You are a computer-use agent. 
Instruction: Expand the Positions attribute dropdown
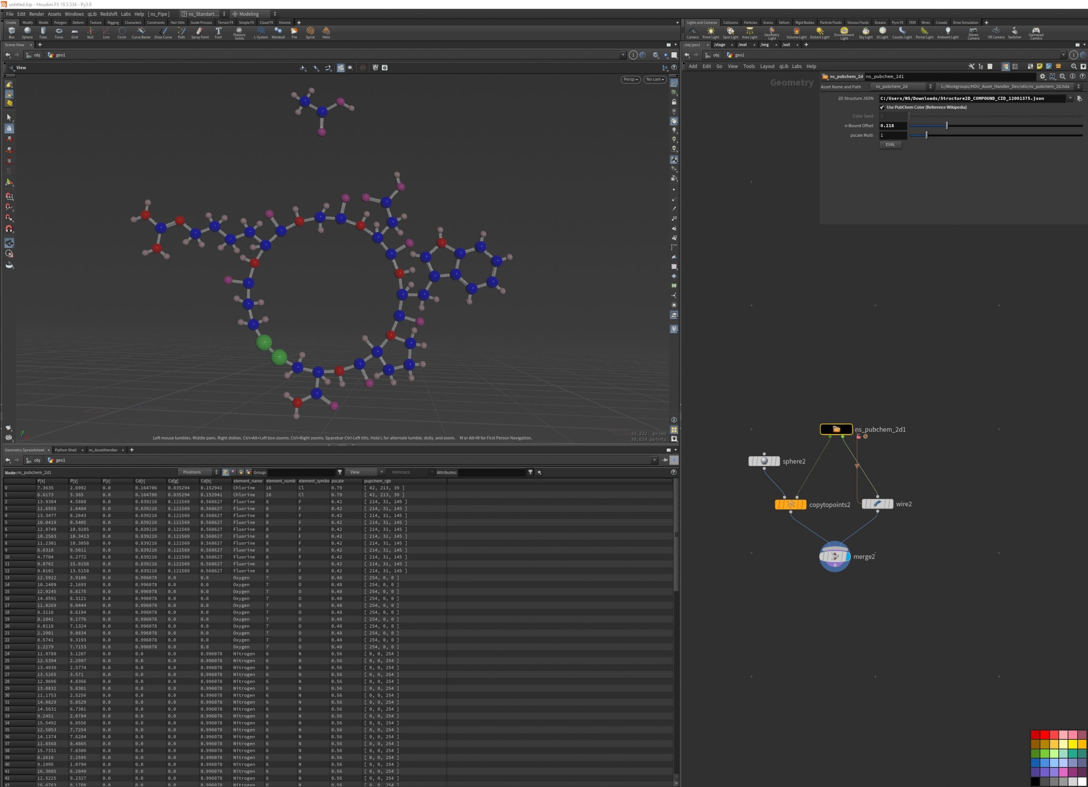tap(198, 472)
